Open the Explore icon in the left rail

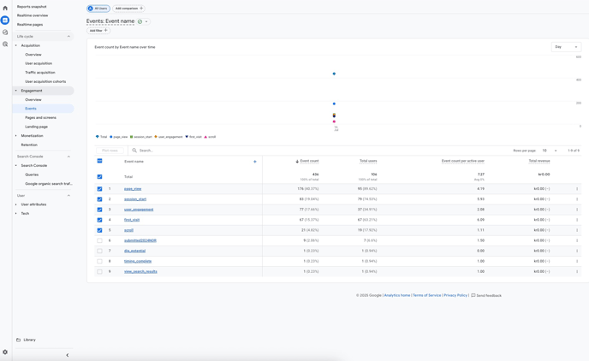(5, 33)
